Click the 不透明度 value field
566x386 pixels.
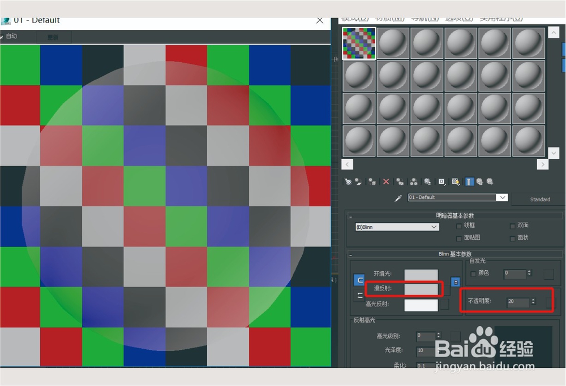(x=518, y=302)
